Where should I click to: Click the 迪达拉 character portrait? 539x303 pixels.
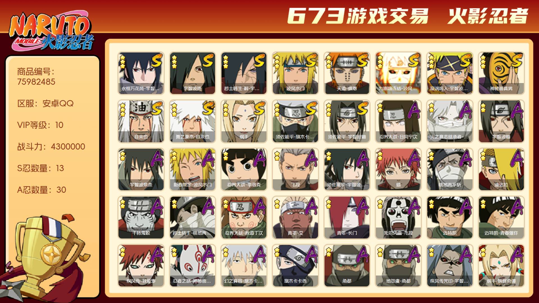coord(501,169)
